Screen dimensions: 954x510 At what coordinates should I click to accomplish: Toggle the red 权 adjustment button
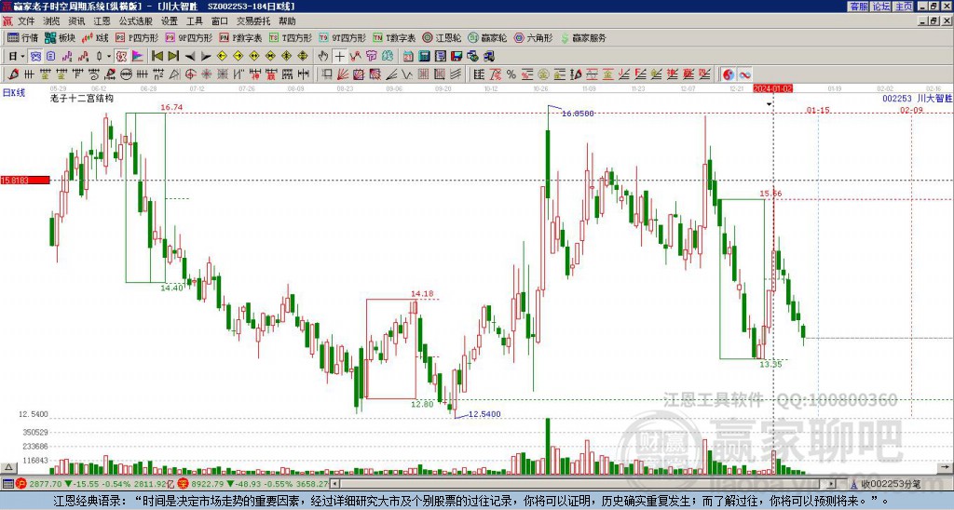pos(121,57)
